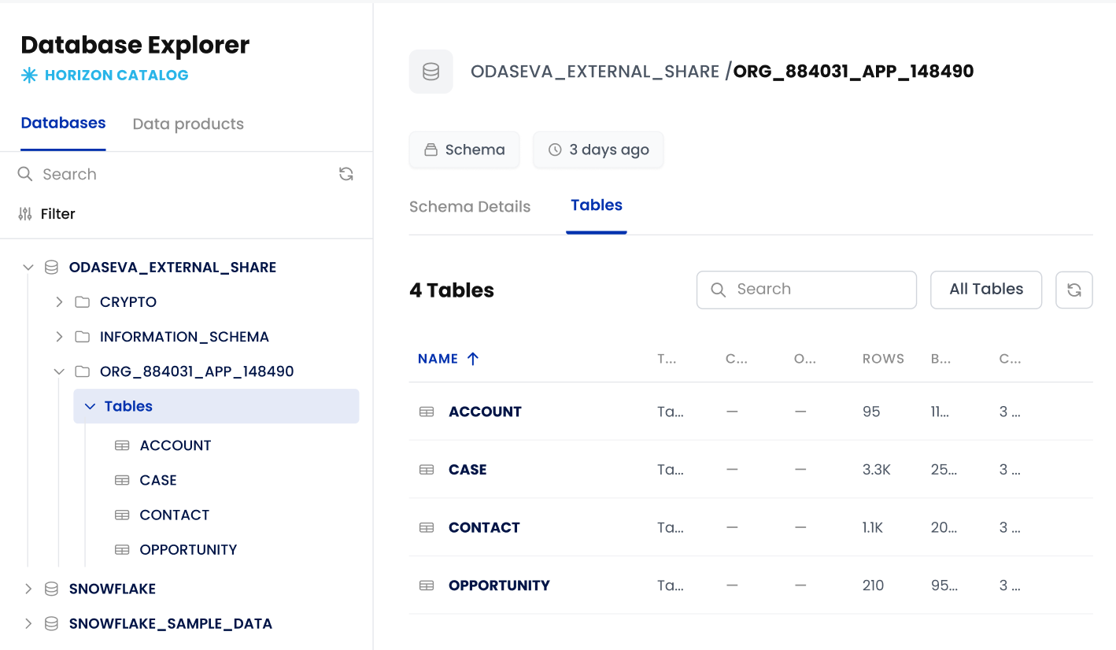Screen dimensions: 1116x650
Task: Open the All Tables filter dropdown
Action: [x=986, y=290]
